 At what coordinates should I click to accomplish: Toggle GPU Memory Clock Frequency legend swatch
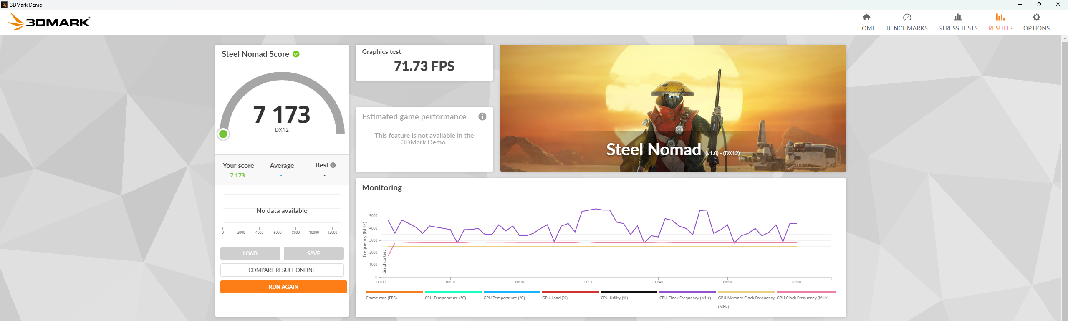tap(746, 293)
